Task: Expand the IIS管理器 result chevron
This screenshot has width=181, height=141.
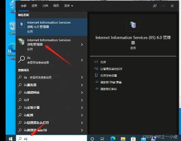Action: pos(82,45)
